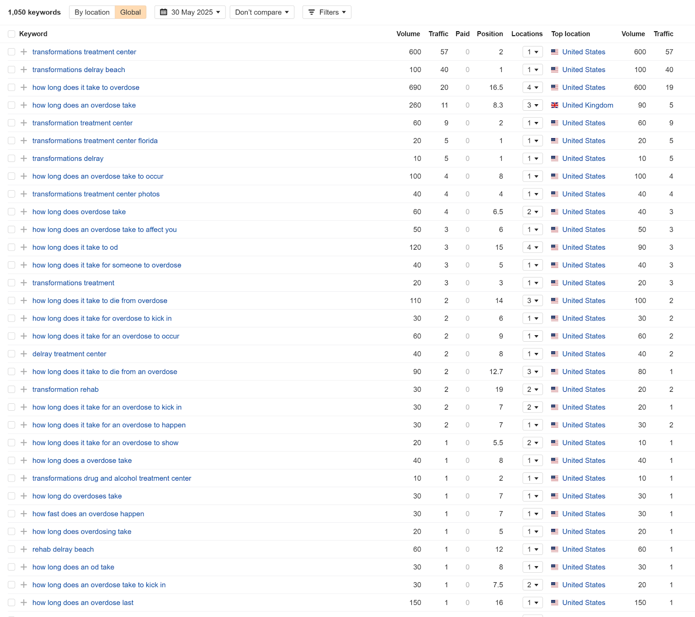This screenshot has width=695, height=617.
Task: Click plus icon for 'transformations treatment center photos'
Action: coord(24,194)
